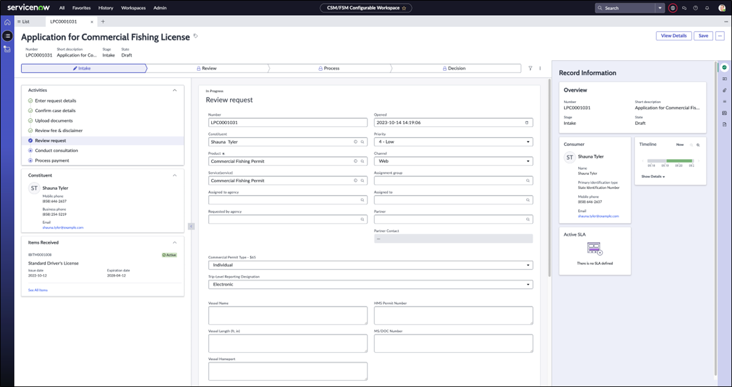Open the help question mark icon
The height and width of the screenshot is (387, 732).
pyautogui.click(x=695, y=8)
